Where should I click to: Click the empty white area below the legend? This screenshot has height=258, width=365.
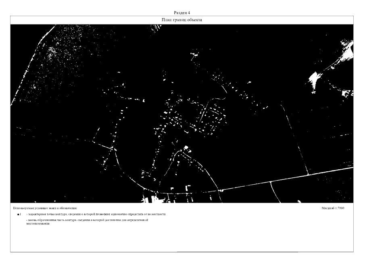pos(181,240)
